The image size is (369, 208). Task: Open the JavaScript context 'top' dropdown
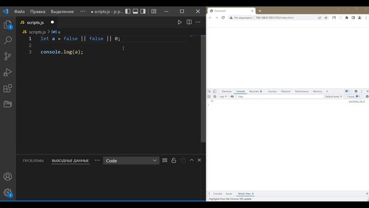click(x=223, y=96)
